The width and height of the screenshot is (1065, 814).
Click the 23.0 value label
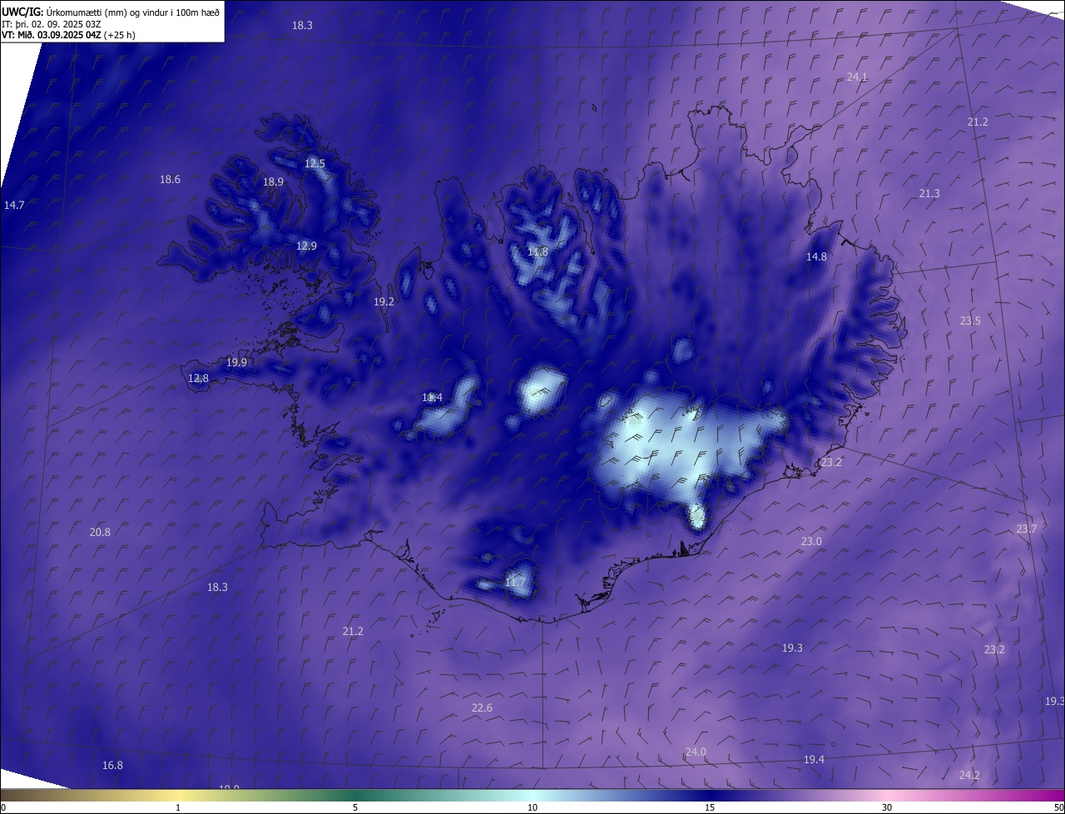(811, 541)
